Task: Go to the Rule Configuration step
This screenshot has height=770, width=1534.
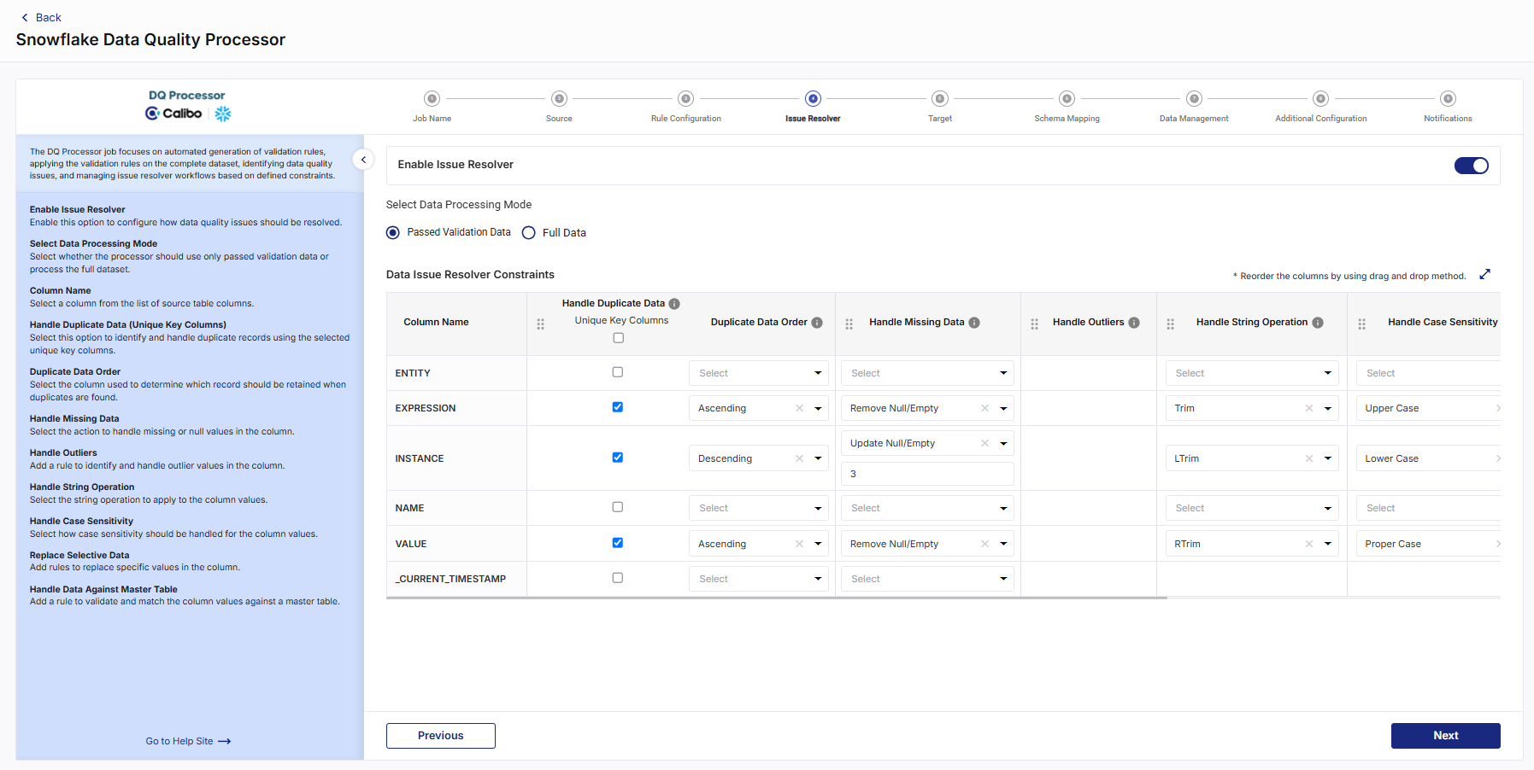Action: pos(686,107)
